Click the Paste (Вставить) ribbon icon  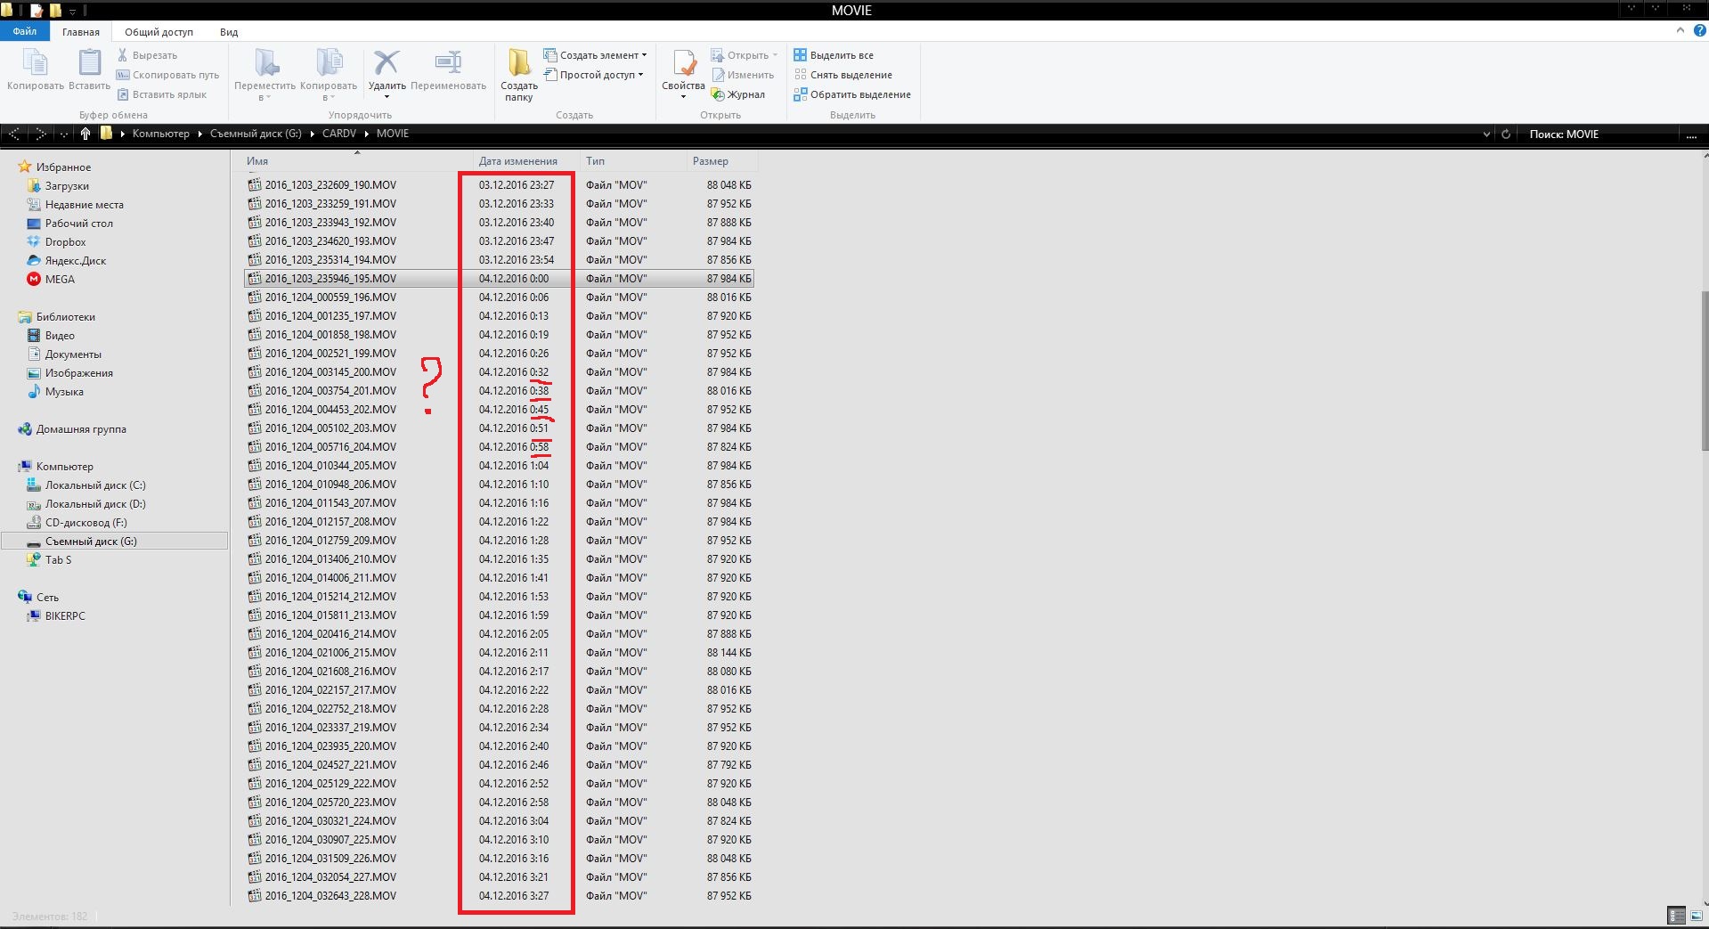[89, 64]
